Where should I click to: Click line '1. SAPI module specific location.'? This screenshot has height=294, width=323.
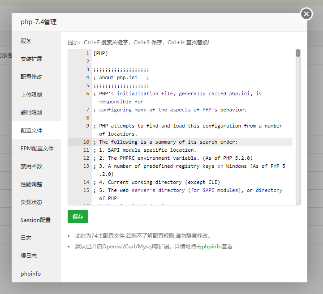point(145,150)
